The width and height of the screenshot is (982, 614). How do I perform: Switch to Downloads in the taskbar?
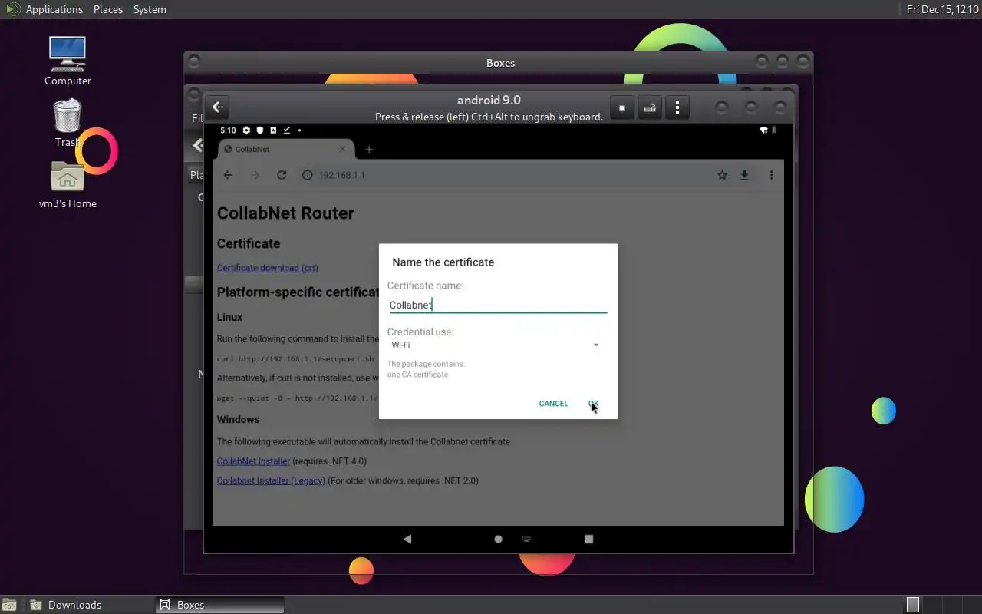[x=91, y=605]
